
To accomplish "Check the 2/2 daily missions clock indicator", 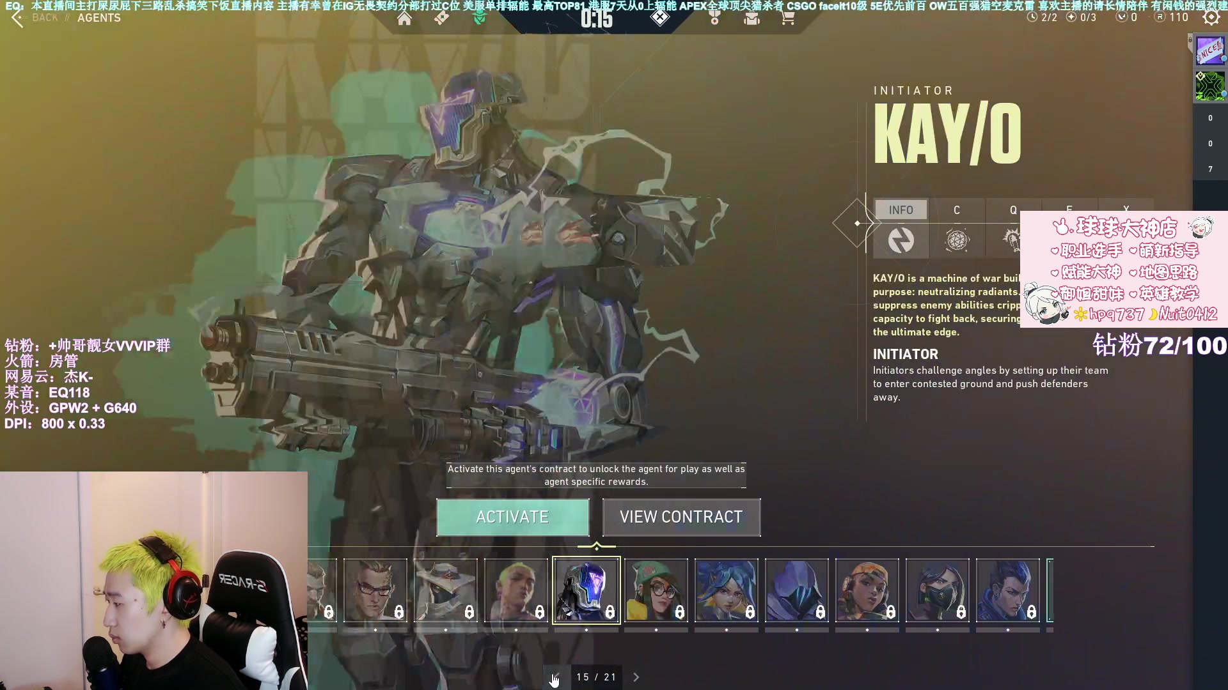I will [1042, 17].
